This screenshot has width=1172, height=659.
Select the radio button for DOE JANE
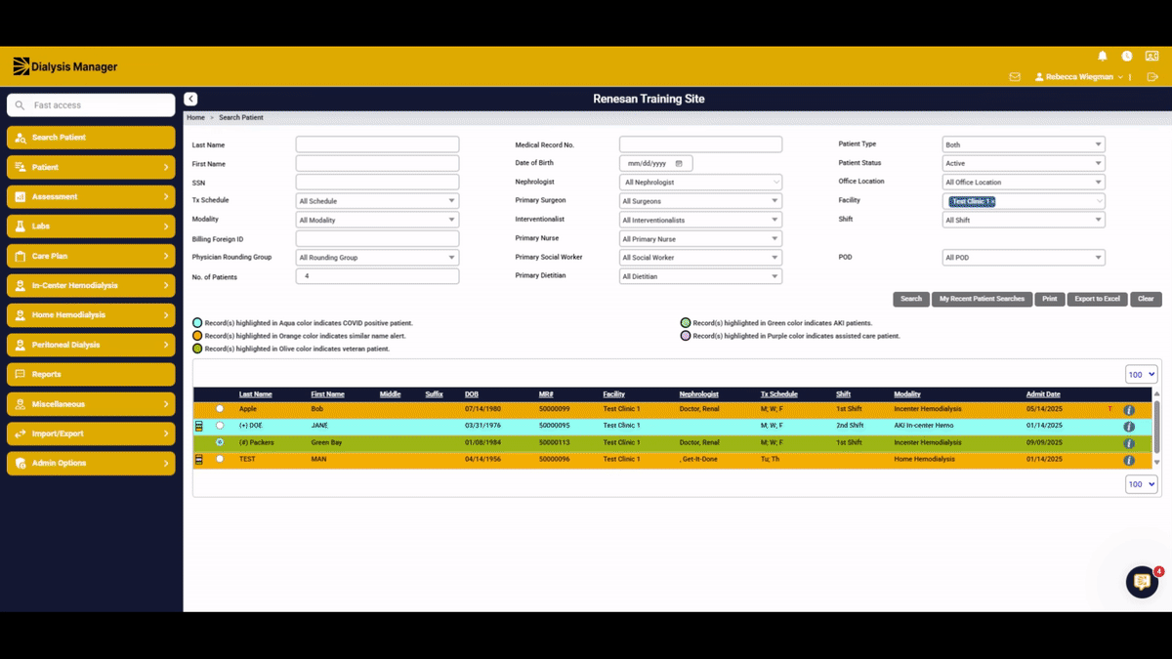219,426
